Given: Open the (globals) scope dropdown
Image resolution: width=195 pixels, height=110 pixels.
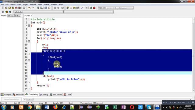Looking at the screenshot, I should 39,12.
